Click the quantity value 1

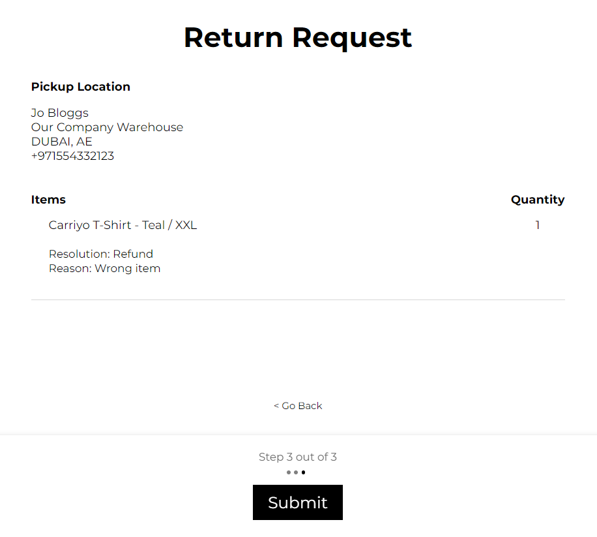click(538, 225)
